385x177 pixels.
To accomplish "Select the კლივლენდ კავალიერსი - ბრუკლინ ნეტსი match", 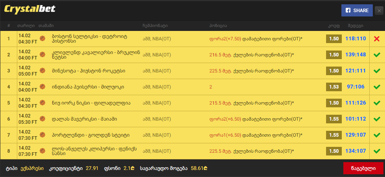I will click(96, 55).
